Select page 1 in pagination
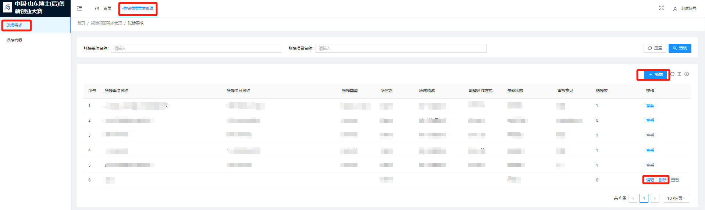 (x=644, y=198)
